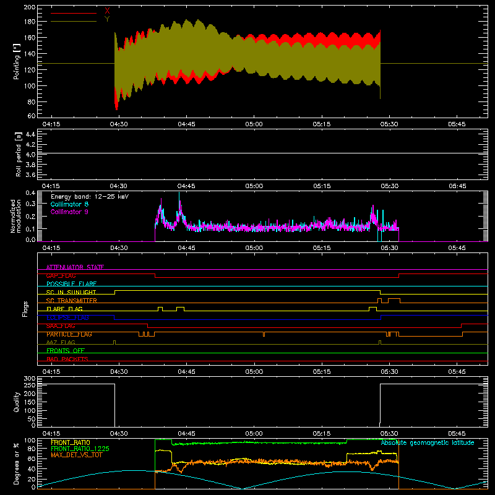The width and height of the screenshot is (495, 495).
Task: Click the olive Y legend line
Action: [74, 22]
